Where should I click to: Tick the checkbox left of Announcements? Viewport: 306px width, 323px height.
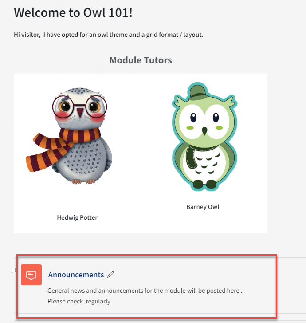(13, 270)
